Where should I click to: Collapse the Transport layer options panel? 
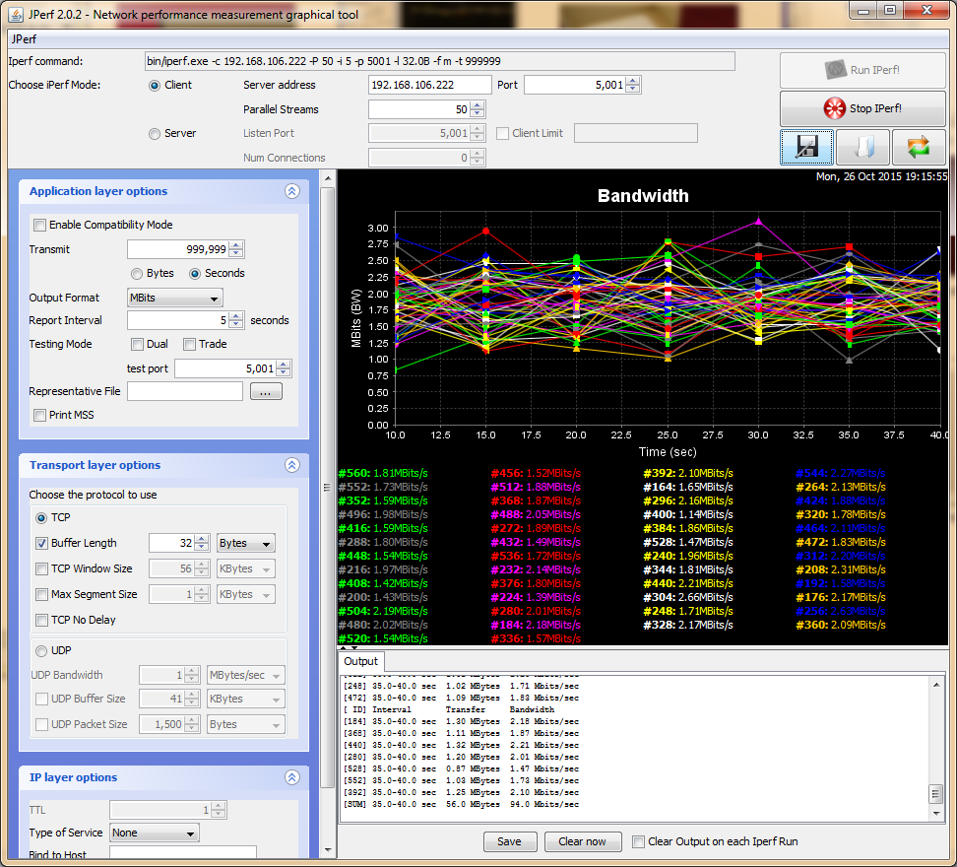(291, 466)
